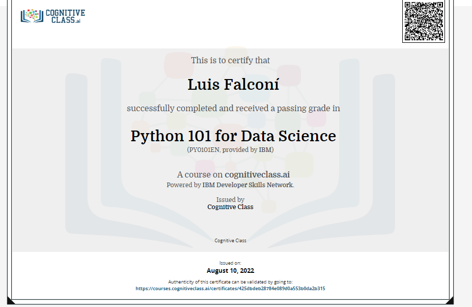
Task: Click the name Luis Falconí
Action: 233,85
